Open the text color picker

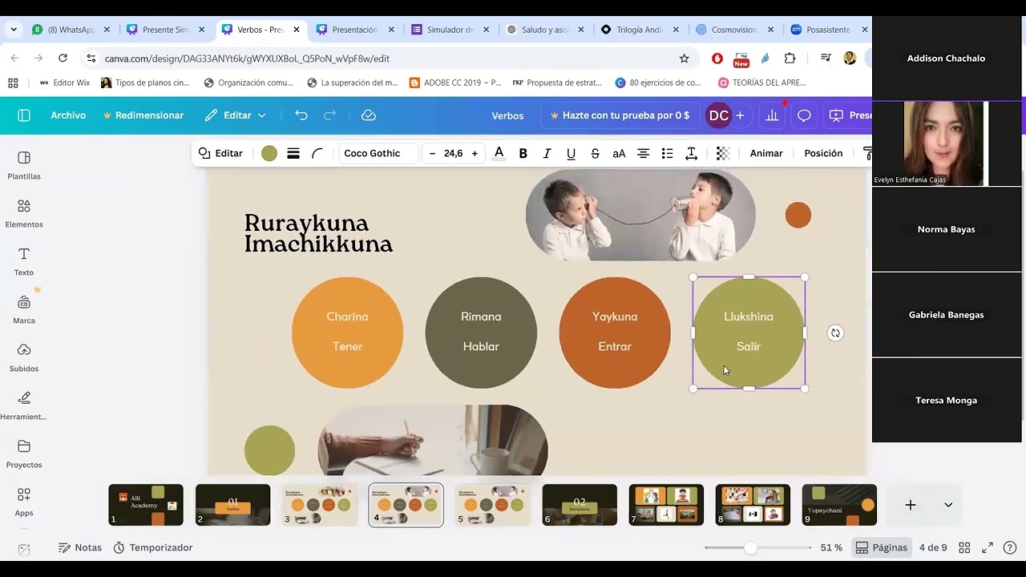(499, 153)
